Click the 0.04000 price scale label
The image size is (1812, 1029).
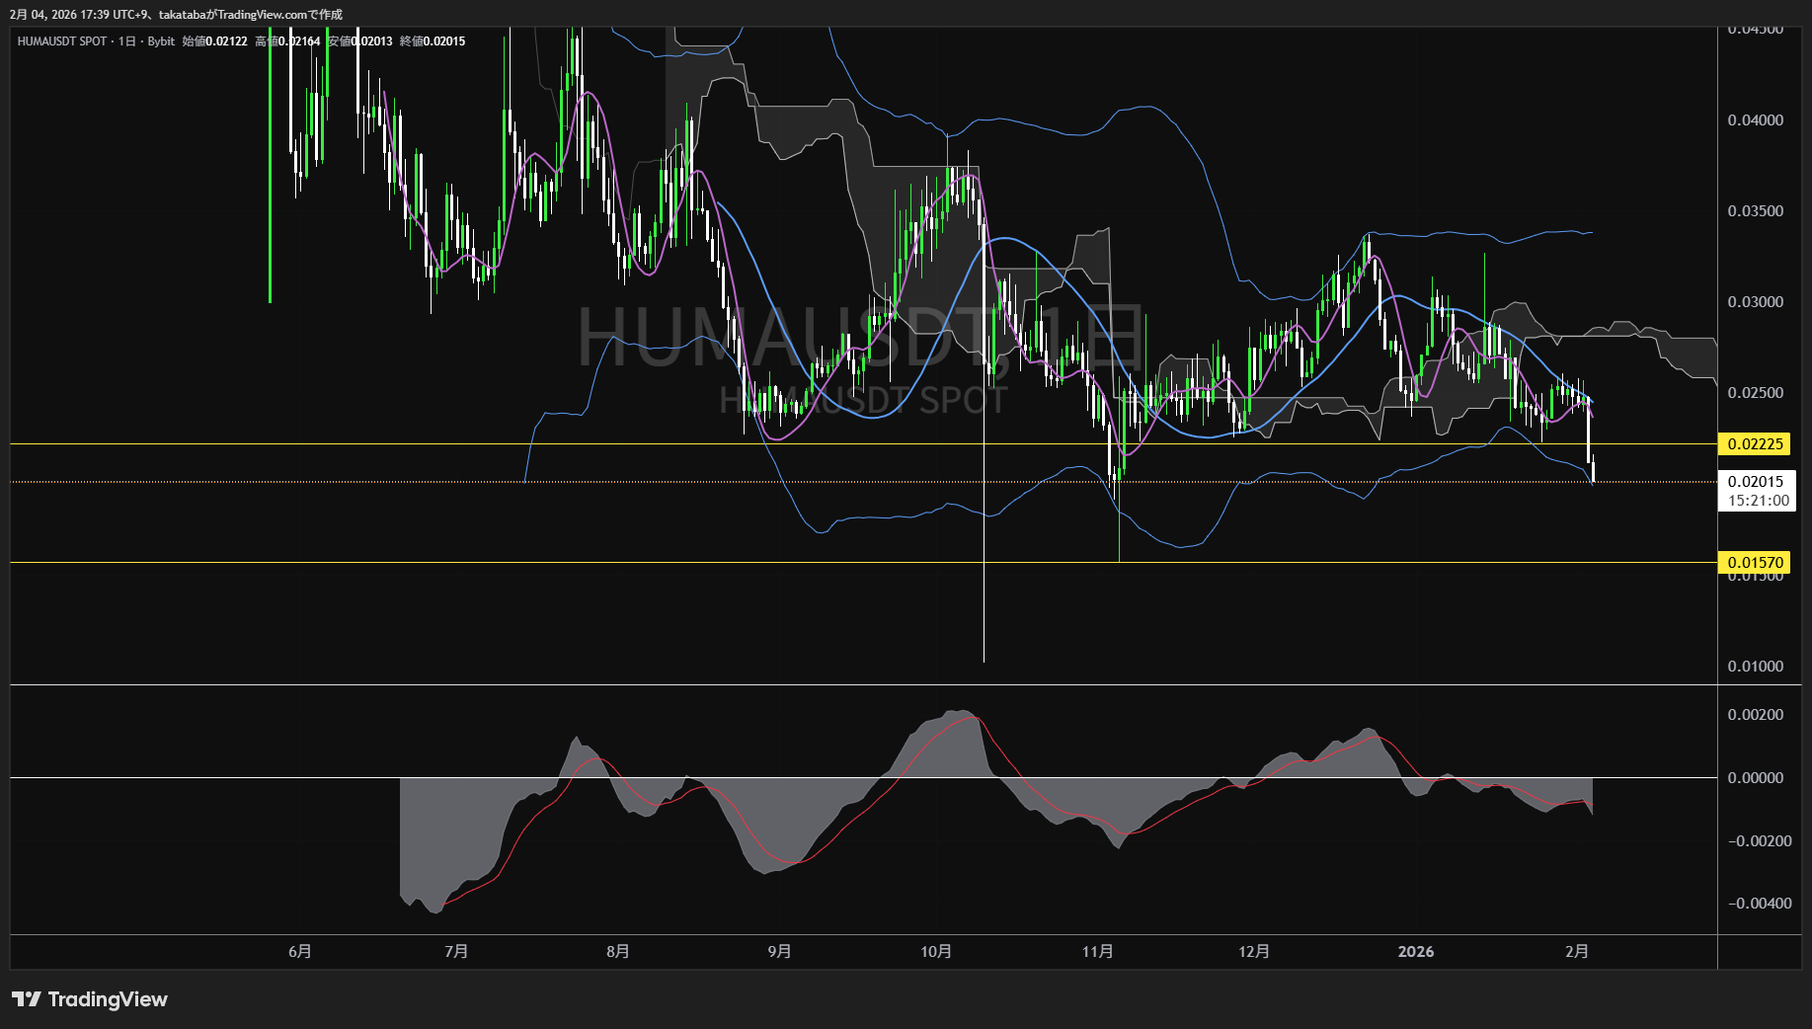click(x=1755, y=120)
